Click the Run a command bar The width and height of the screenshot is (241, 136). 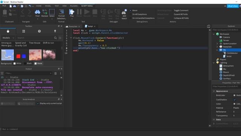coord(120,129)
